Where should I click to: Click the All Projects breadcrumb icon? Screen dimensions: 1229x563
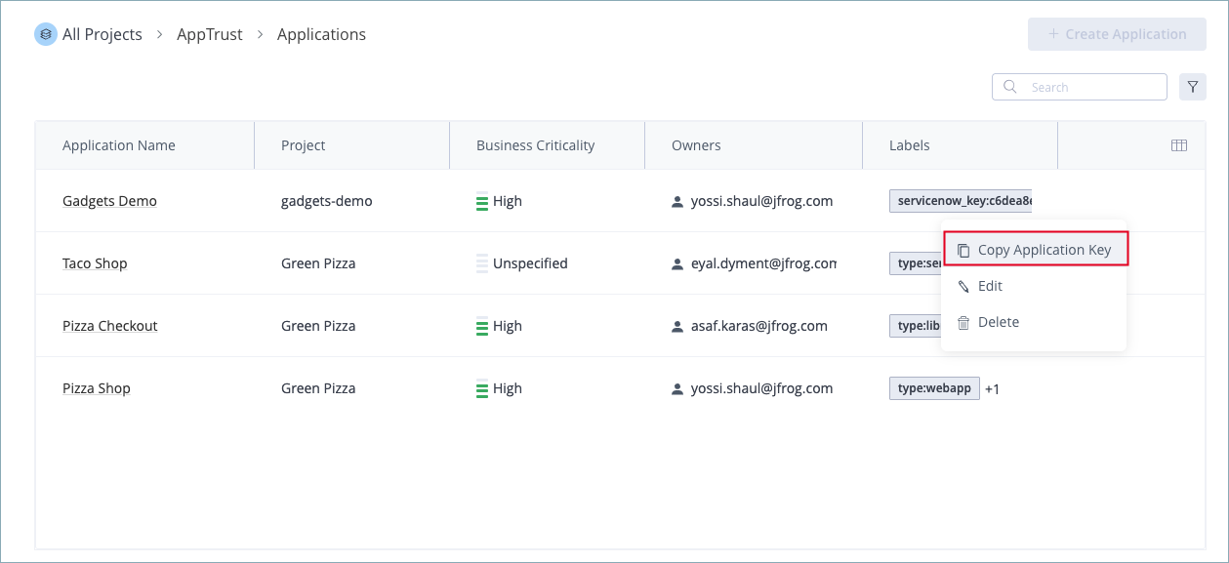[x=45, y=33]
